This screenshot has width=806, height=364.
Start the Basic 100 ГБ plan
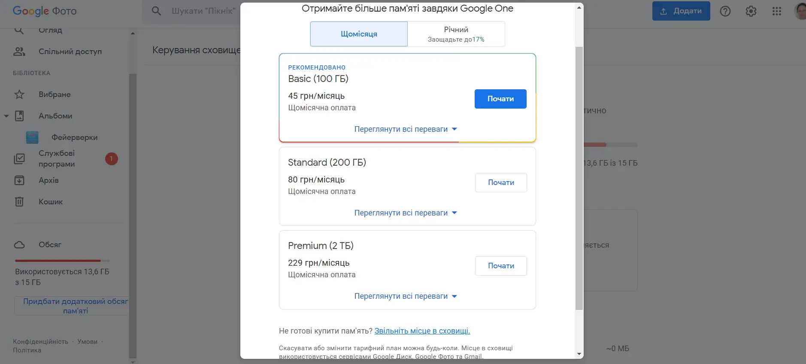pos(500,99)
